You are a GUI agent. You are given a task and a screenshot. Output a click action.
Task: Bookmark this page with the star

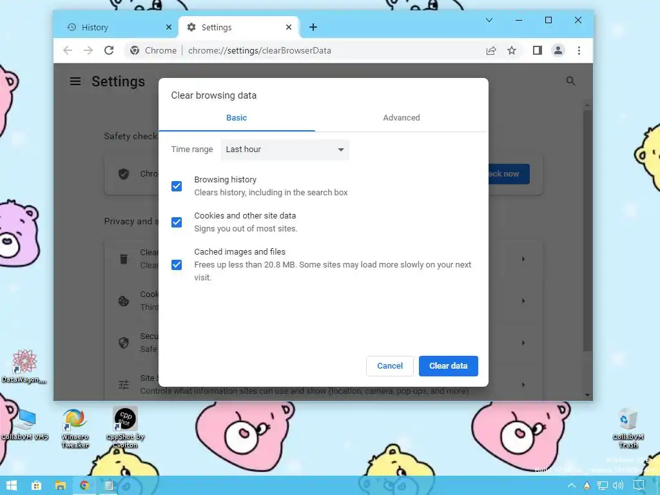511,50
